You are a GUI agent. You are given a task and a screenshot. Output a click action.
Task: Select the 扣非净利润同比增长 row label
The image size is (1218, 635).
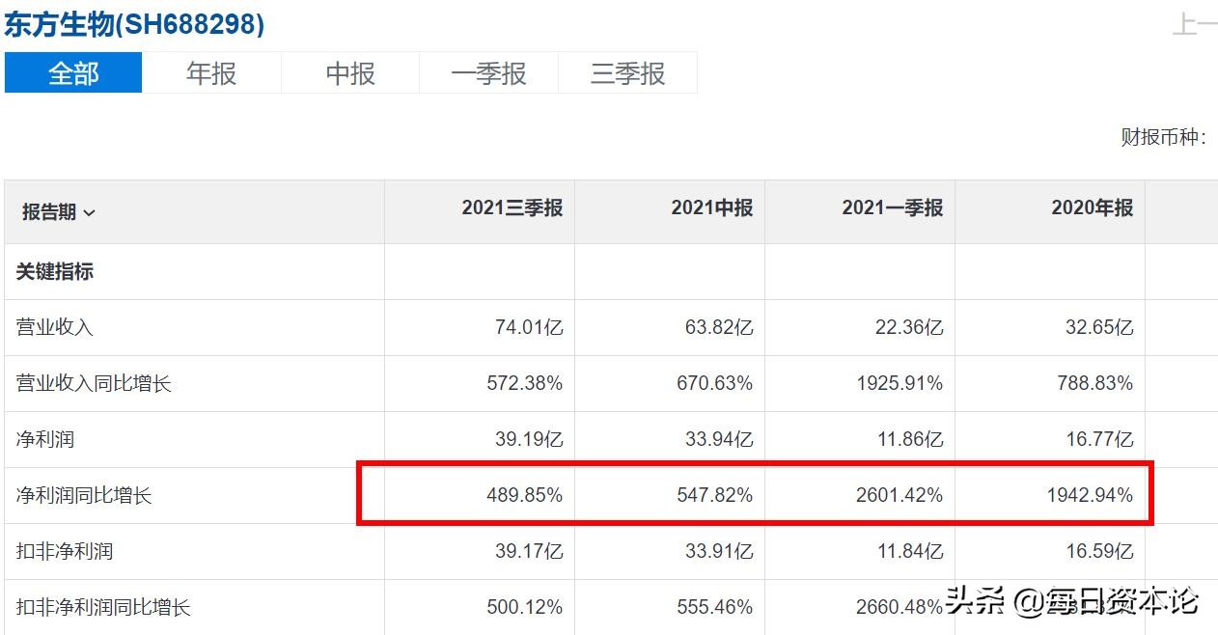pos(103,608)
